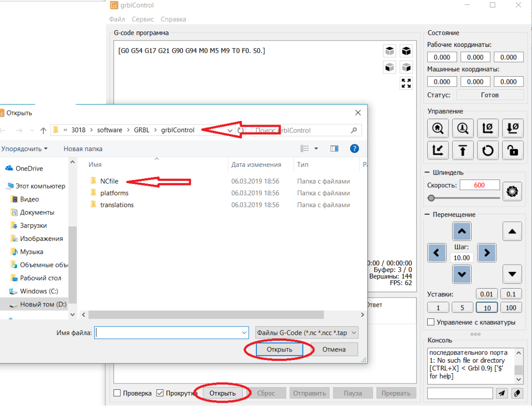Raise Z axis with up triangle
The image size is (532, 406).
(512, 231)
